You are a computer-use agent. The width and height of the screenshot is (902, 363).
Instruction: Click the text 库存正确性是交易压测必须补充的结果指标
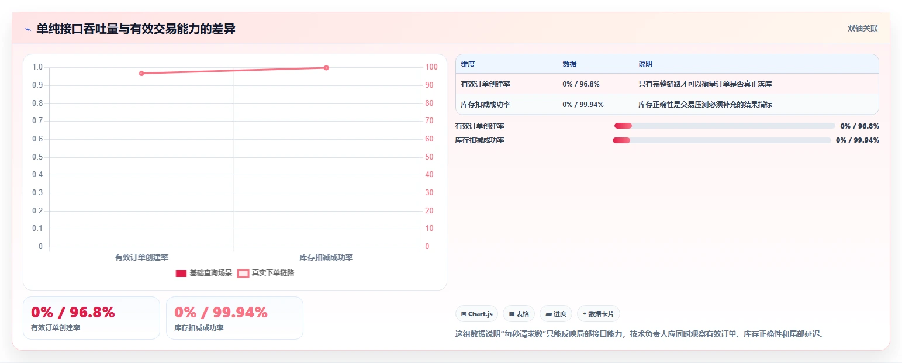(705, 105)
